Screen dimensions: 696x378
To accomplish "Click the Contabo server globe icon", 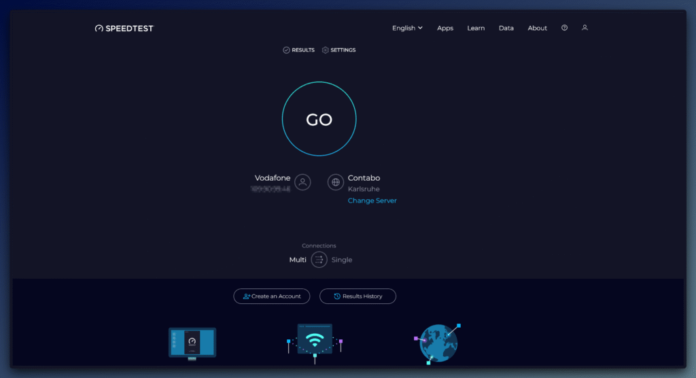I will [335, 182].
